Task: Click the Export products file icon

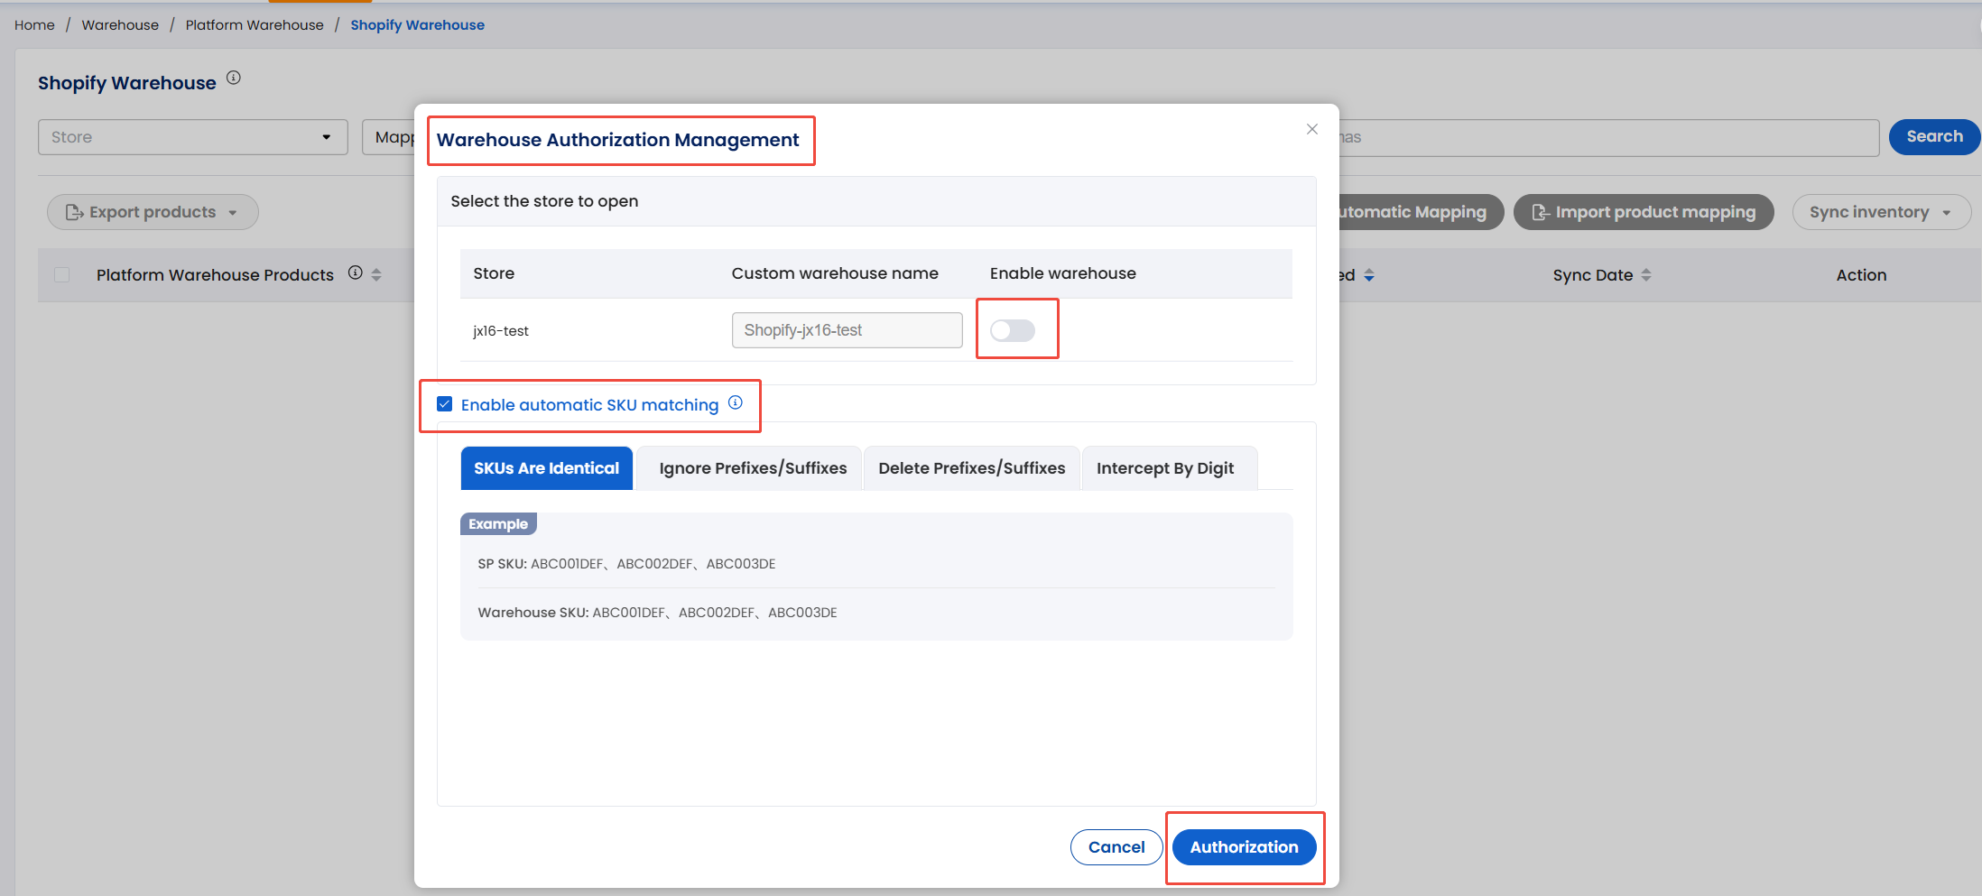Action: [x=74, y=213]
